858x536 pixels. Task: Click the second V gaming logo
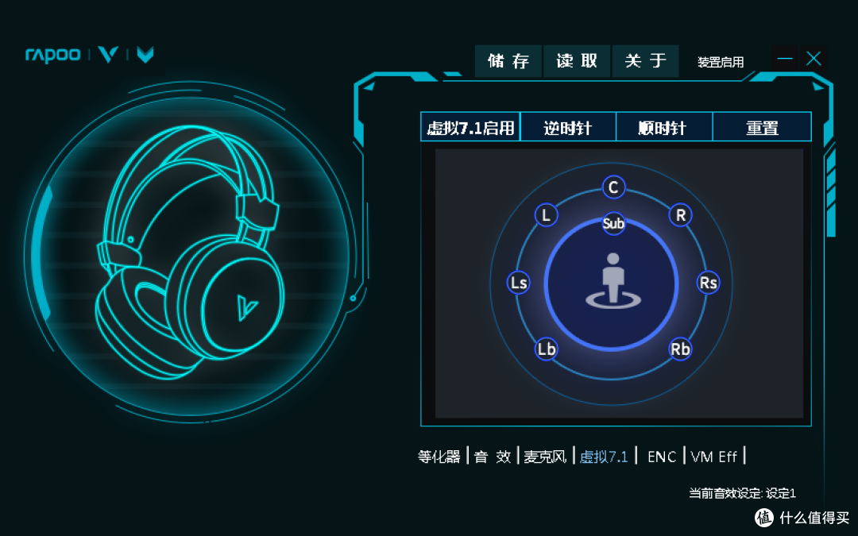coord(145,54)
